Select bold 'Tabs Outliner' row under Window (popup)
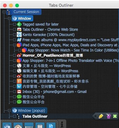 pos(35,116)
